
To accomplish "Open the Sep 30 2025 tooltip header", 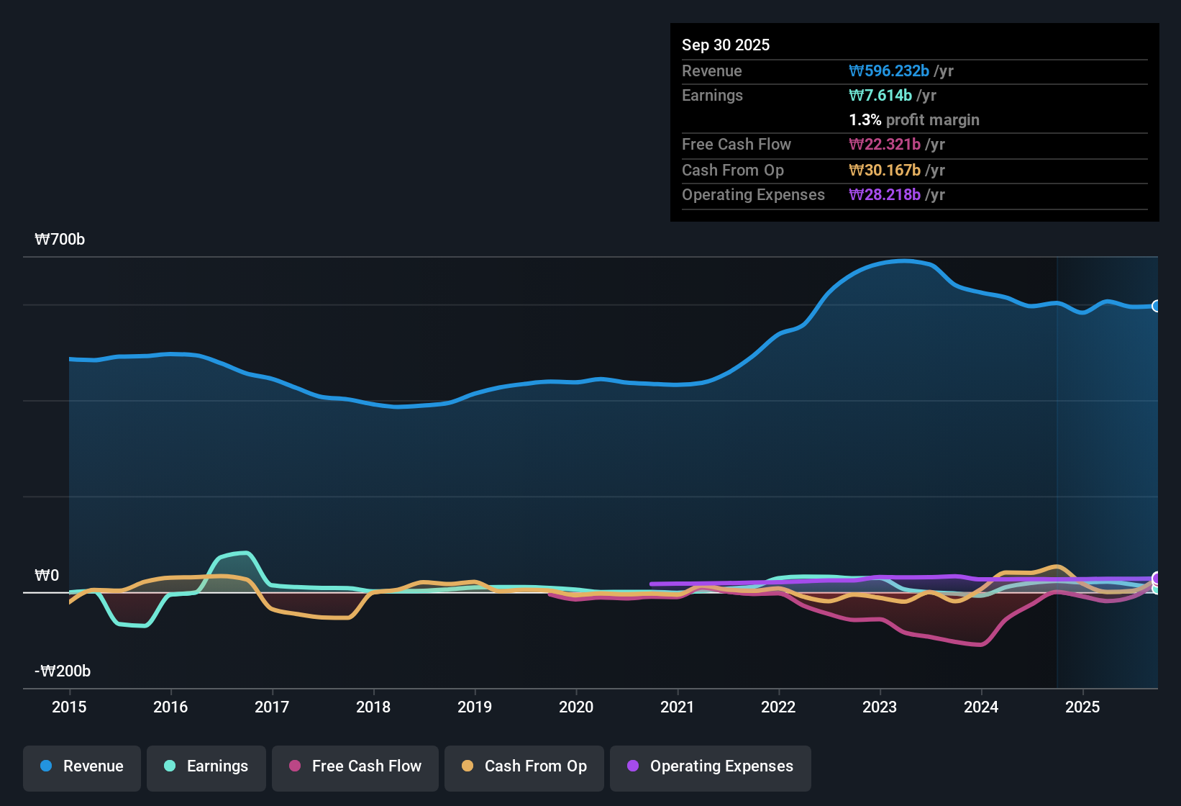I will tap(726, 45).
